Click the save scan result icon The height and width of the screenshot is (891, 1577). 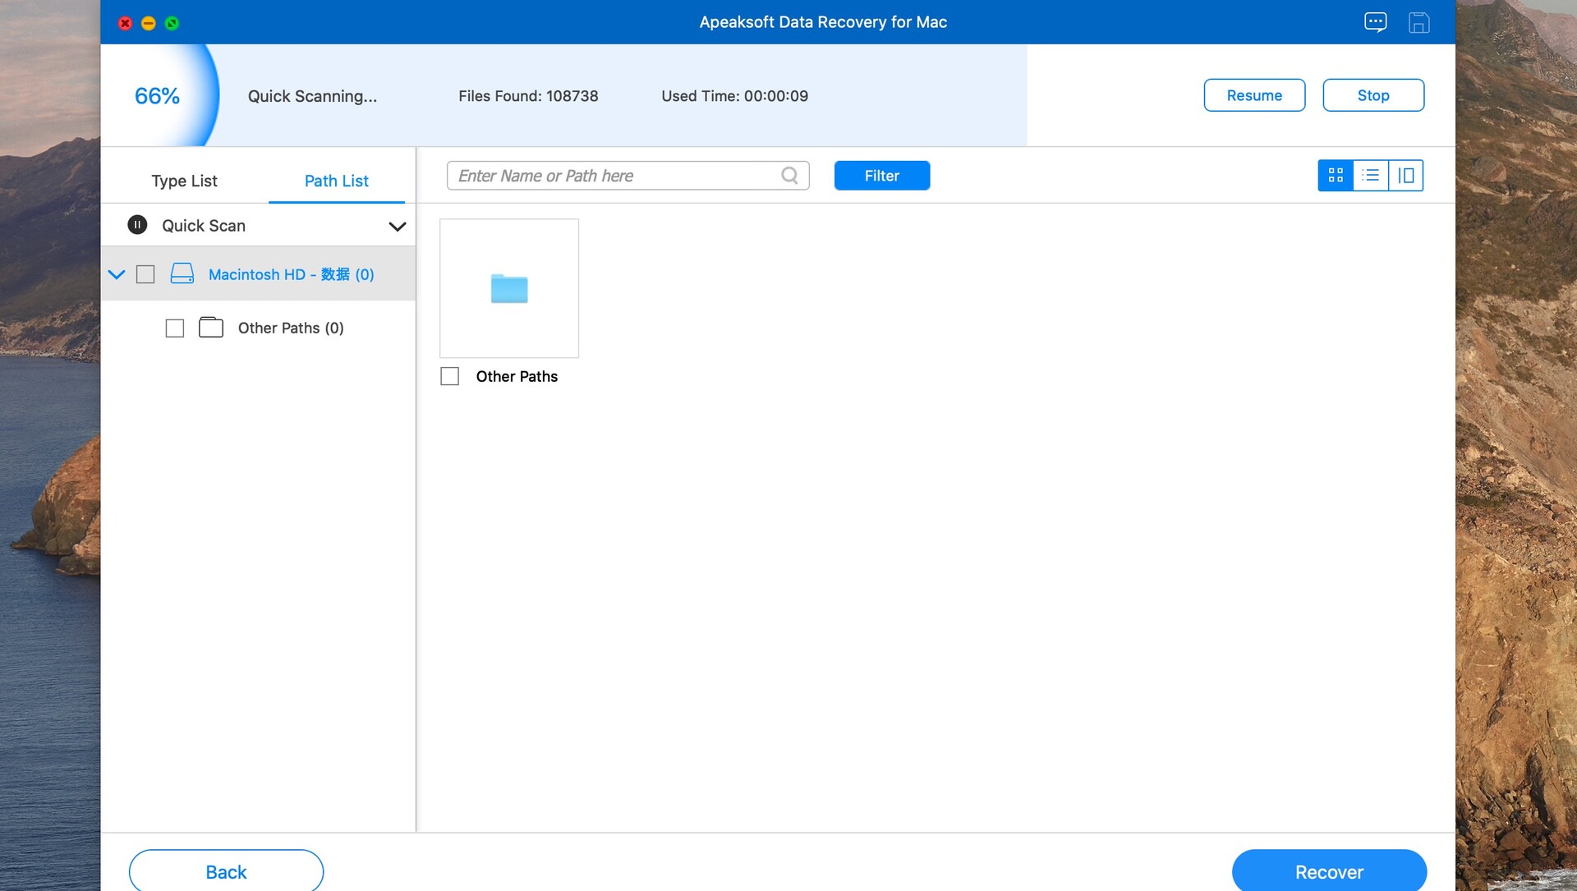[x=1418, y=22]
